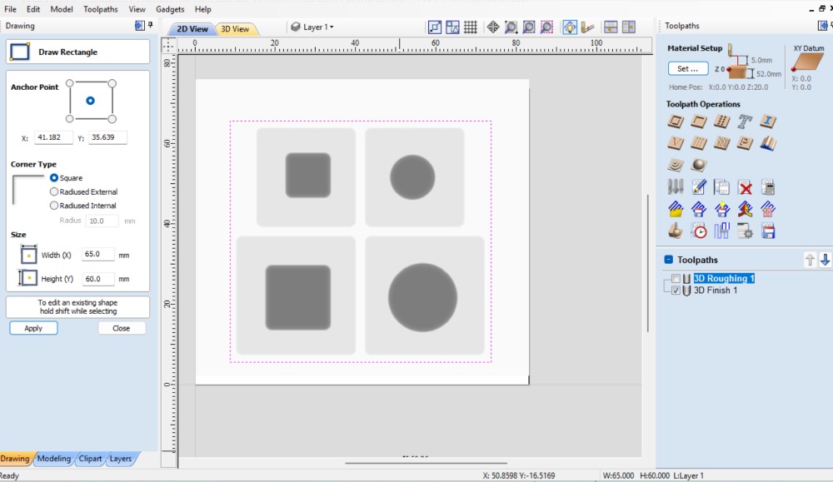Open the Tool Database icon
Screen dimensions: 833x482
[x=676, y=186]
